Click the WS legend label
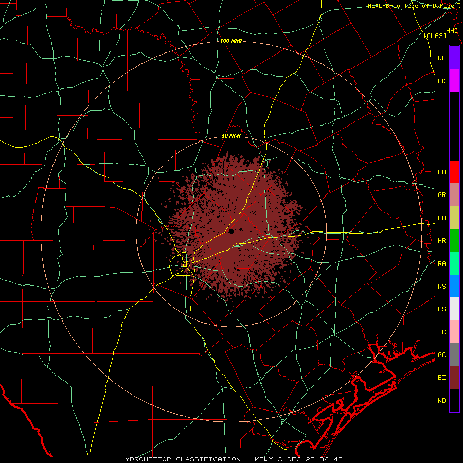The width and height of the screenshot is (463, 463). (x=441, y=286)
